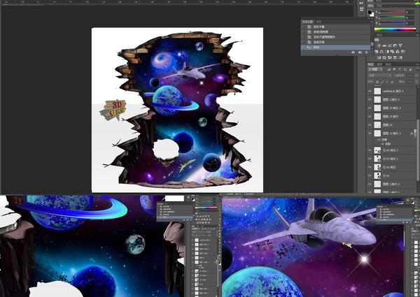Hide the 图层 17 拷贝 3 layer

click(x=370, y=133)
